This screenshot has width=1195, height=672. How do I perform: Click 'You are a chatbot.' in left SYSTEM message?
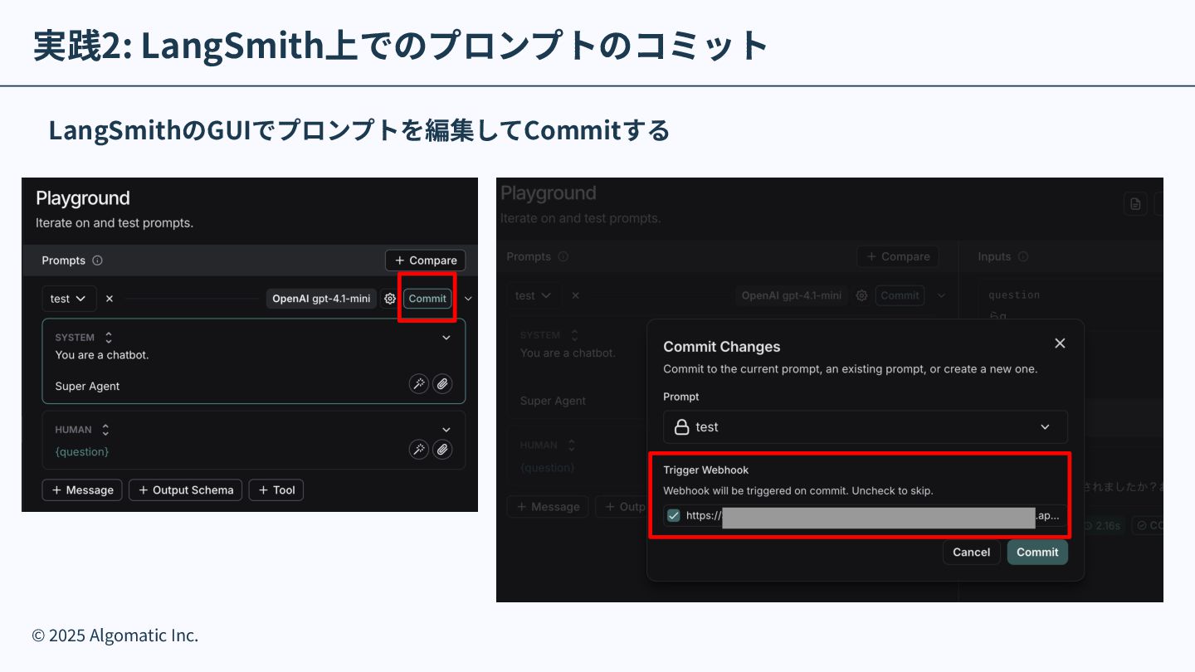102,355
